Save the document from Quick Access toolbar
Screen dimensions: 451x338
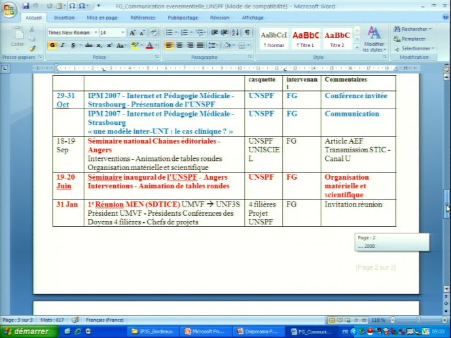click(x=26, y=6)
